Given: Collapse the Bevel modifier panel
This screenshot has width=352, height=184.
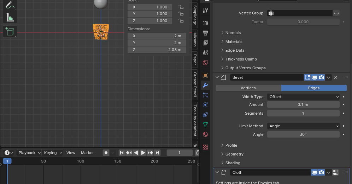Looking at the screenshot, I should 217,77.
